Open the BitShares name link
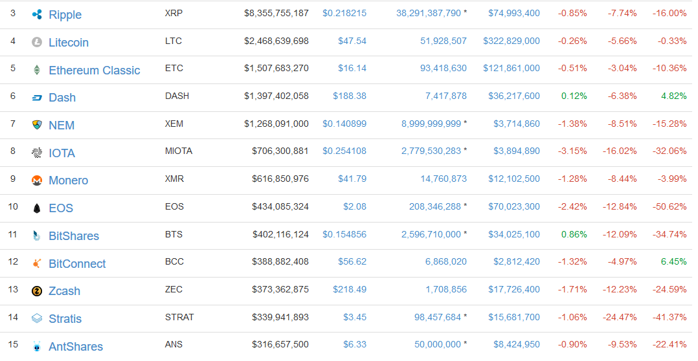698x361 pixels. pyautogui.click(x=74, y=235)
